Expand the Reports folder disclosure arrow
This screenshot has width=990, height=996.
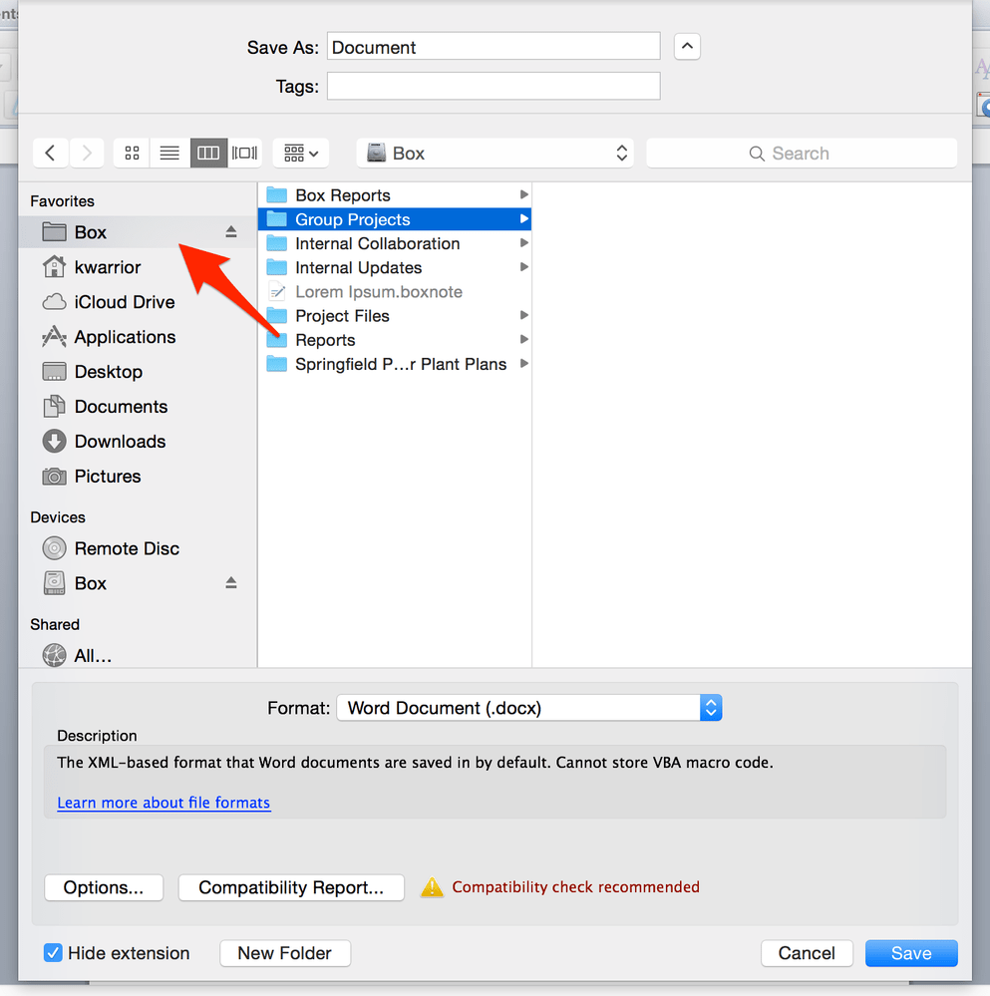[522, 339]
